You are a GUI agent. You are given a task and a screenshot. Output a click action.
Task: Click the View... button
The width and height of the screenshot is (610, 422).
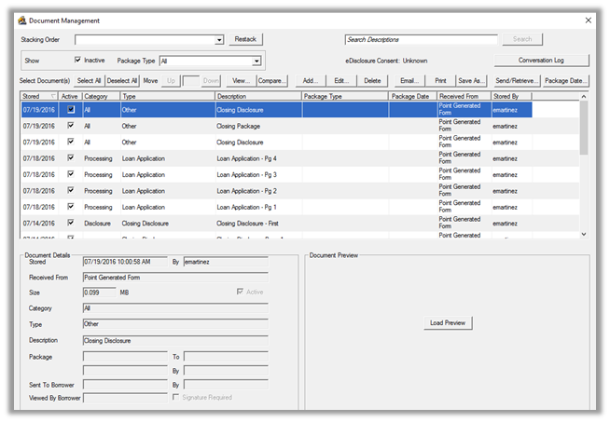[x=241, y=81]
